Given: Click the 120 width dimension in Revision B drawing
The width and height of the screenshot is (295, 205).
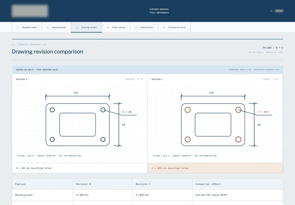Looking at the screenshot, I should pos(76,93).
